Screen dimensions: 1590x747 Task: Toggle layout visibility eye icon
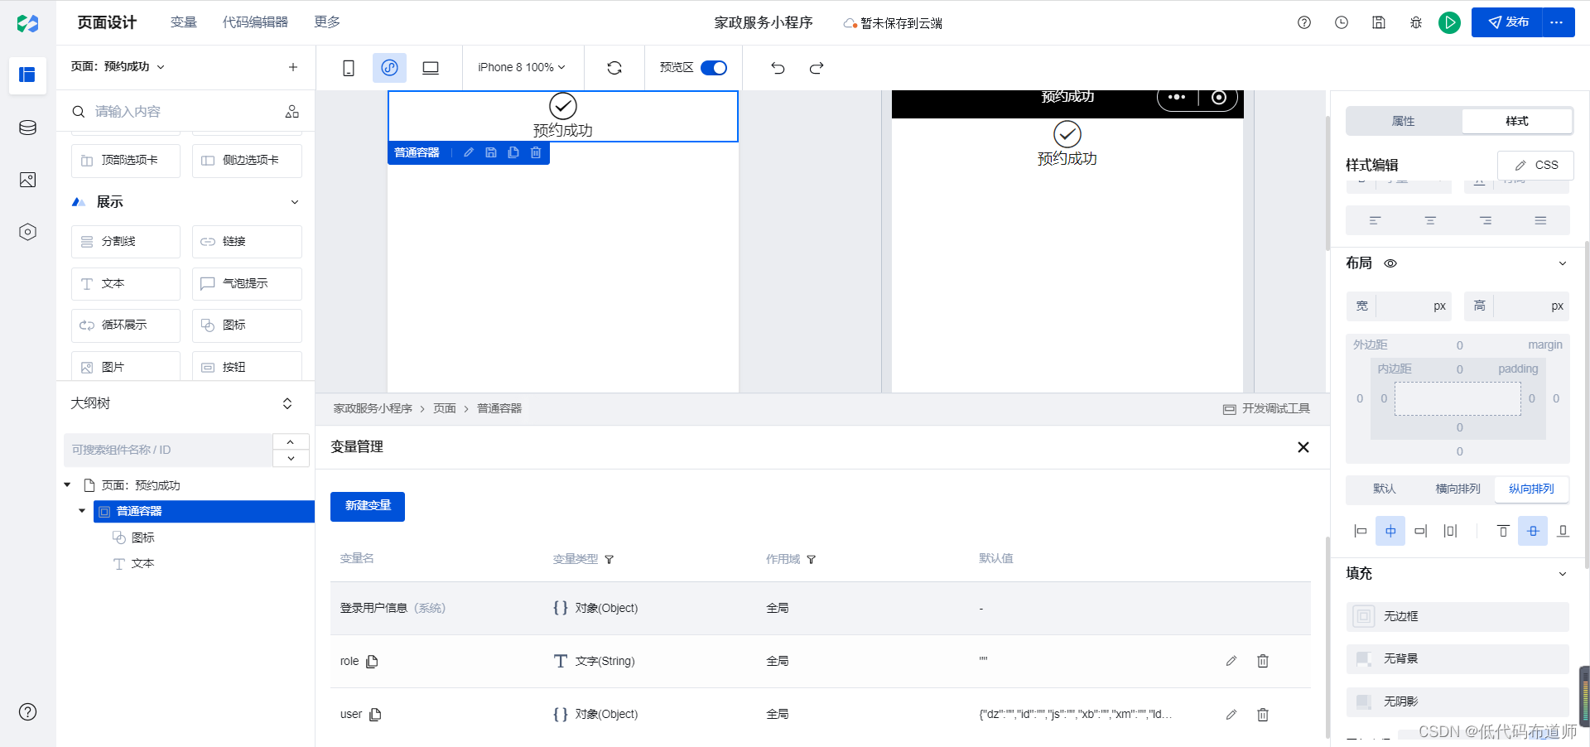1390,263
